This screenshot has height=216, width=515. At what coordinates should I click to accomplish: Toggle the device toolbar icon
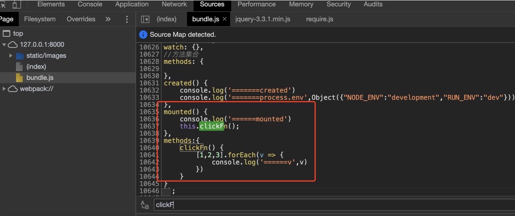click(17, 5)
